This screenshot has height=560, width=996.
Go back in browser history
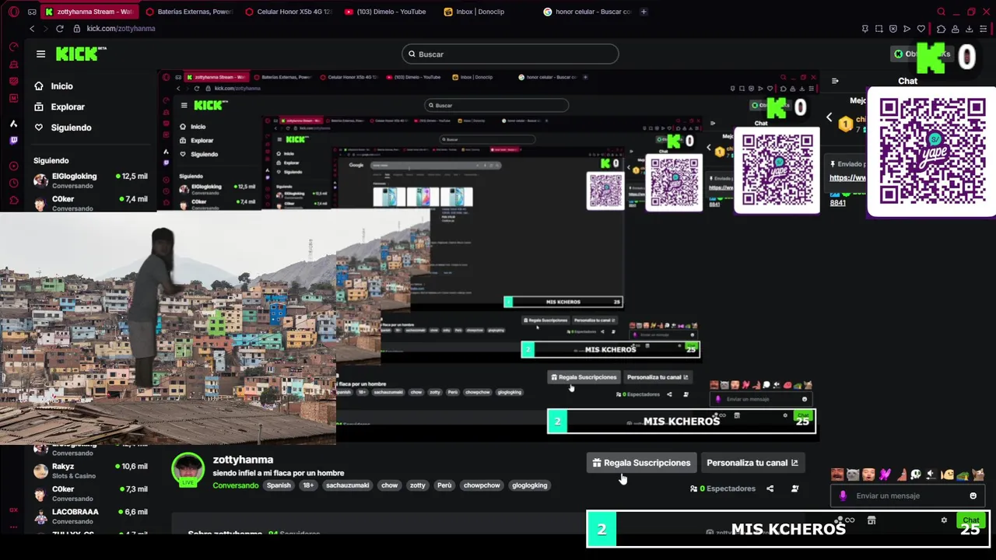tap(32, 29)
